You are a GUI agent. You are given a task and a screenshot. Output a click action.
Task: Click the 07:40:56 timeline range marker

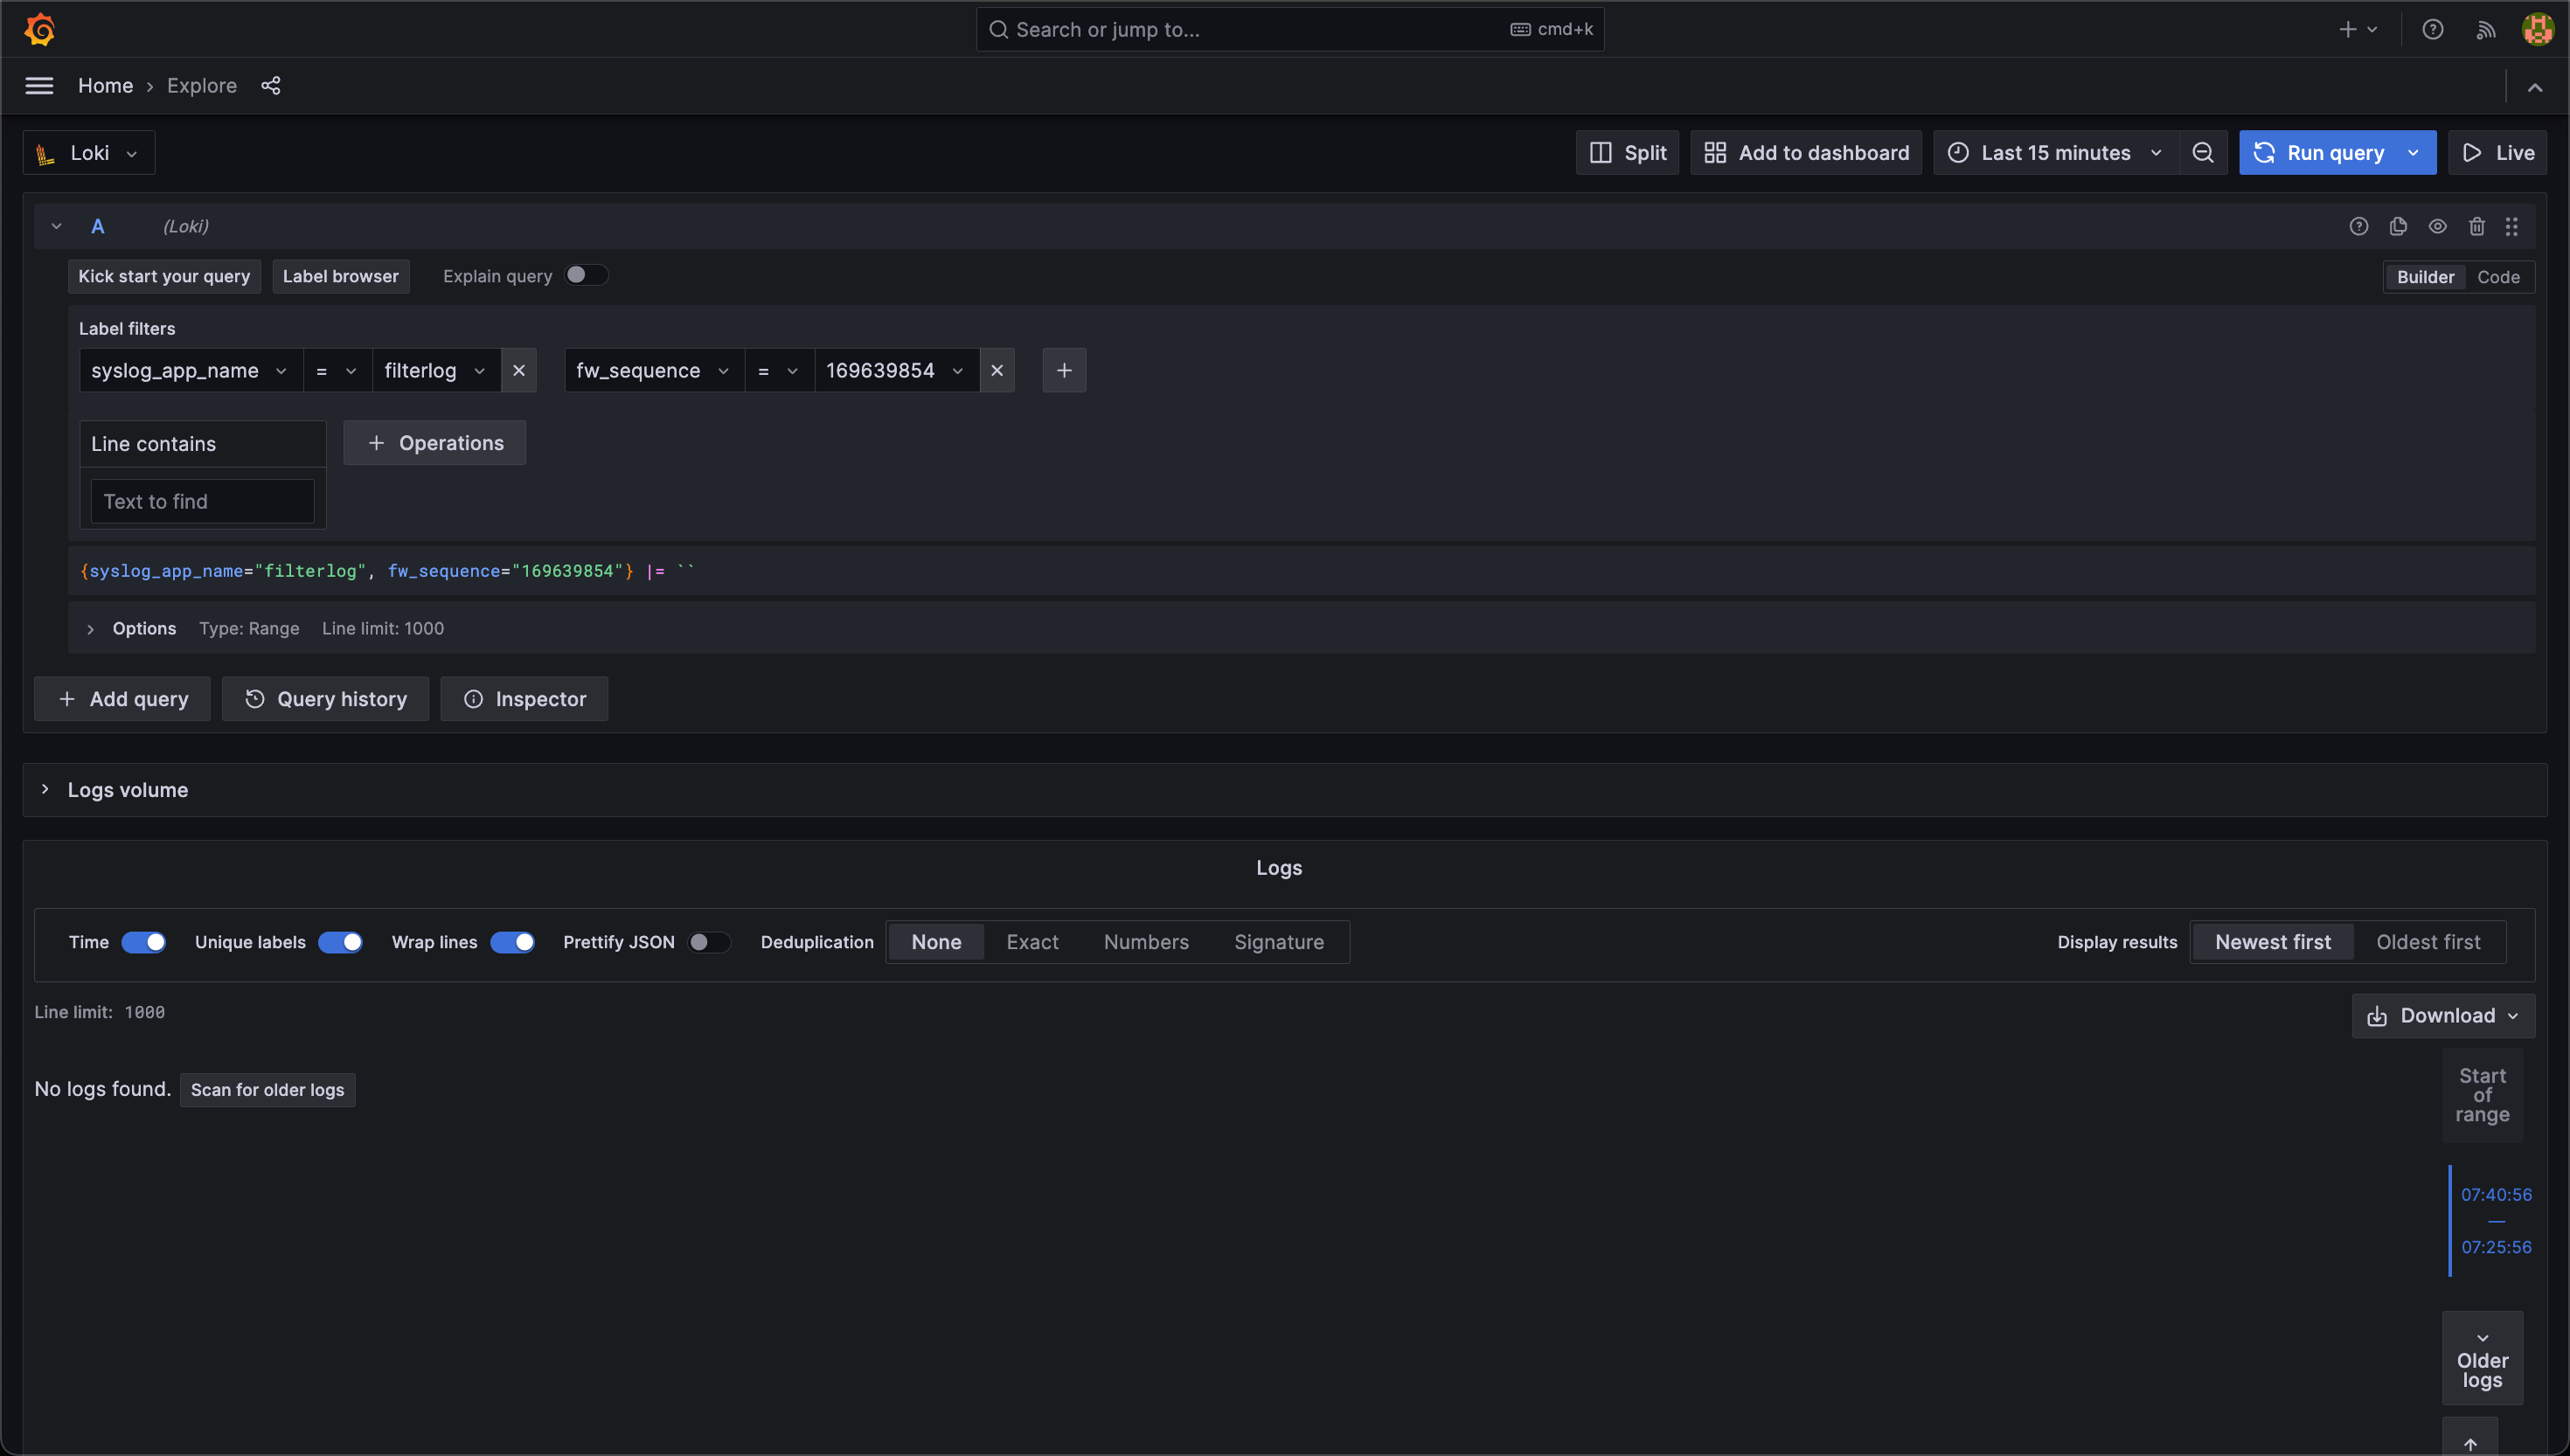2496,1195
